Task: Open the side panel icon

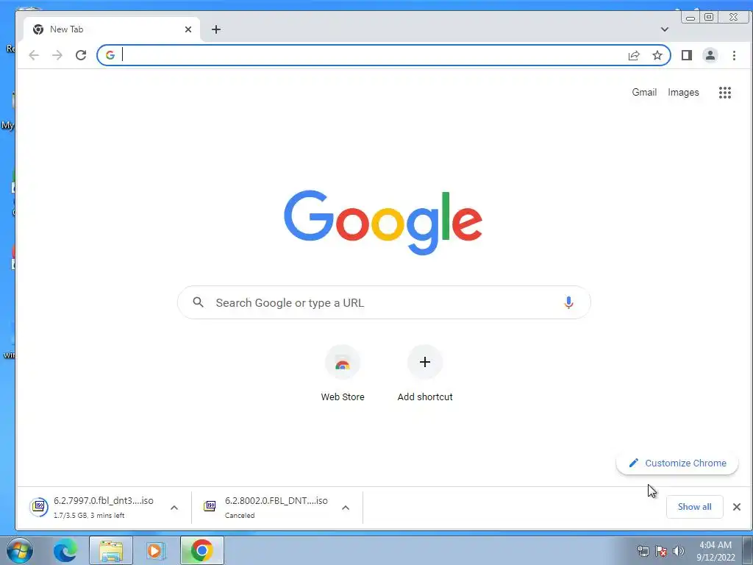Action: (x=687, y=55)
